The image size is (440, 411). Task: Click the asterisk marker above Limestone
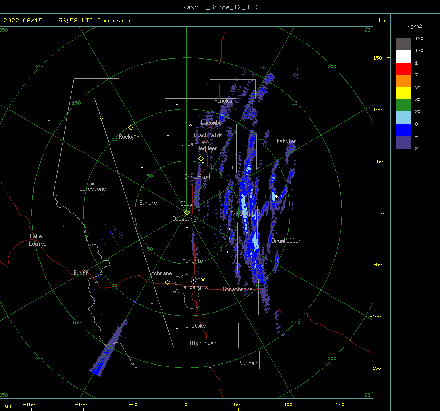pos(92,184)
